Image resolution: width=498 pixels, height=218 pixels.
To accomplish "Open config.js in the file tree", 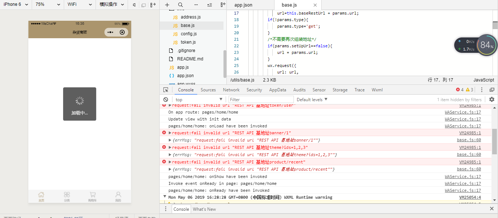I will click(188, 34).
